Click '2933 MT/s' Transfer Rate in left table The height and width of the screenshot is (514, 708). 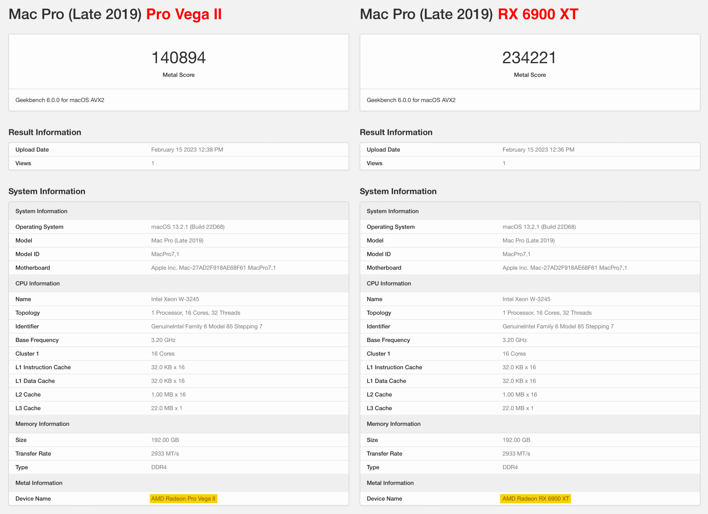[x=165, y=454]
